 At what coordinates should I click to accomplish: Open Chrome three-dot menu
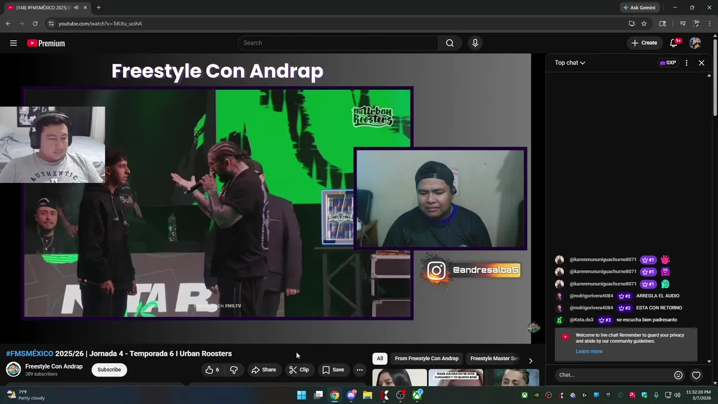(x=710, y=24)
